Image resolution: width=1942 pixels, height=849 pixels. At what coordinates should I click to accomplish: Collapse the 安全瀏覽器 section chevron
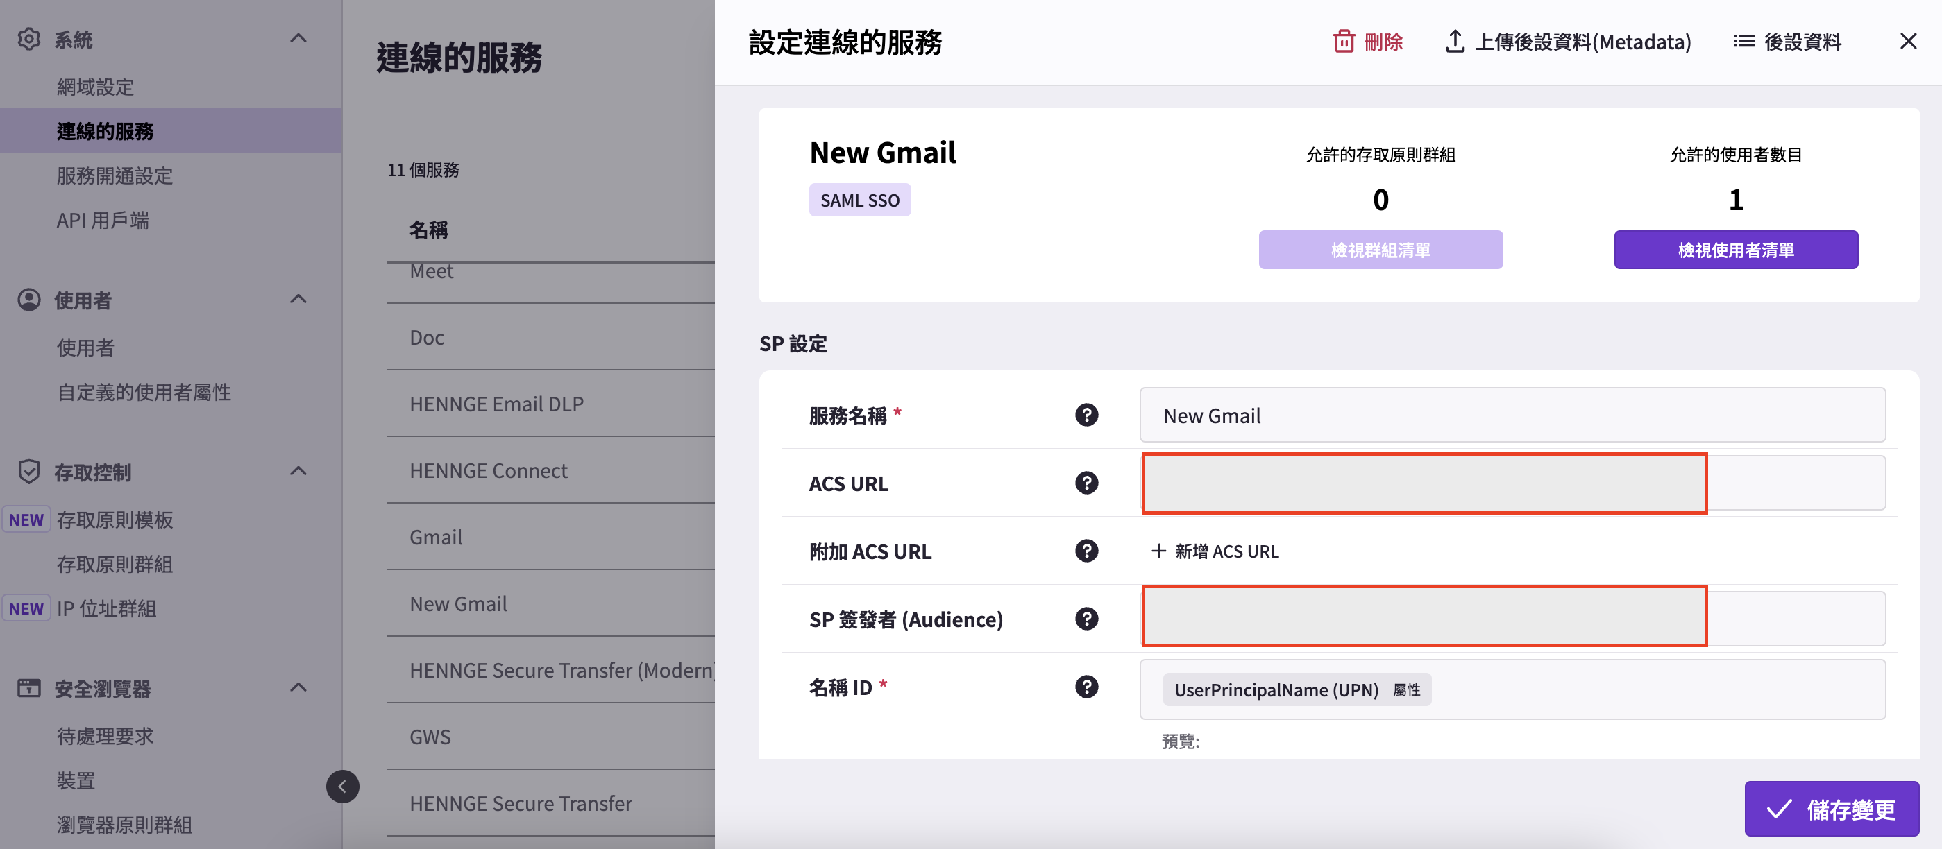[298, 687]
